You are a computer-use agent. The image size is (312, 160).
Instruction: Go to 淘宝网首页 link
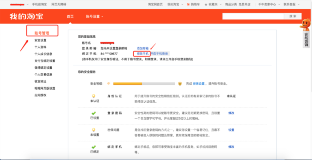pos(155,4)
